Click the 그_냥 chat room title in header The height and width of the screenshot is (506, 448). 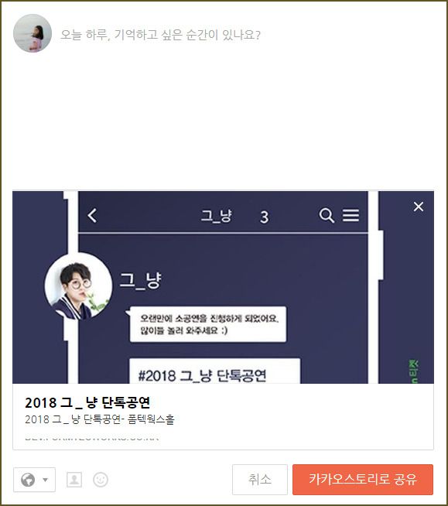216,216
